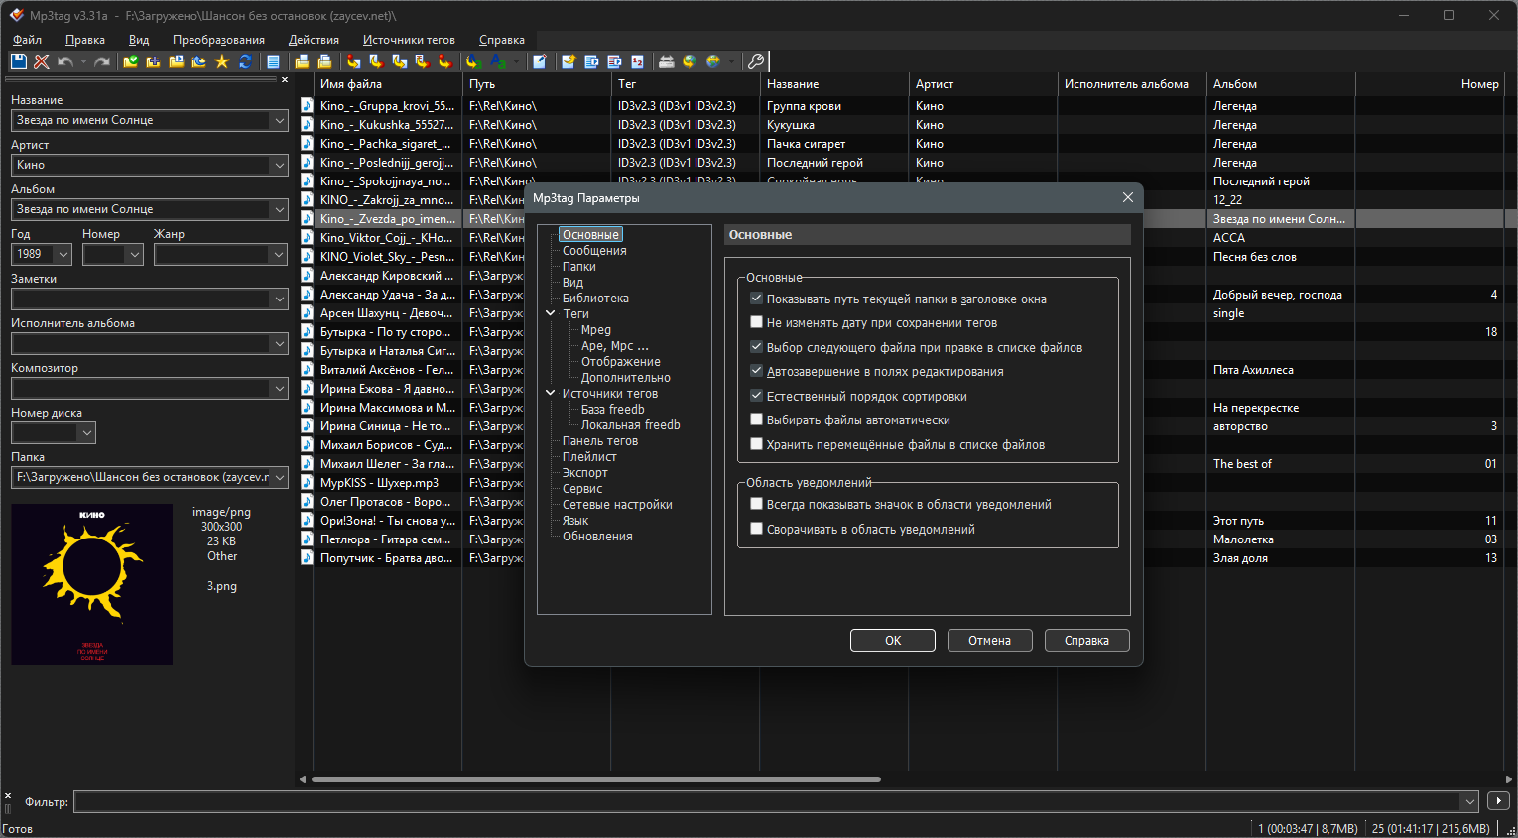Open the Артист field dropdown
1518x838 pixels.
278,165
